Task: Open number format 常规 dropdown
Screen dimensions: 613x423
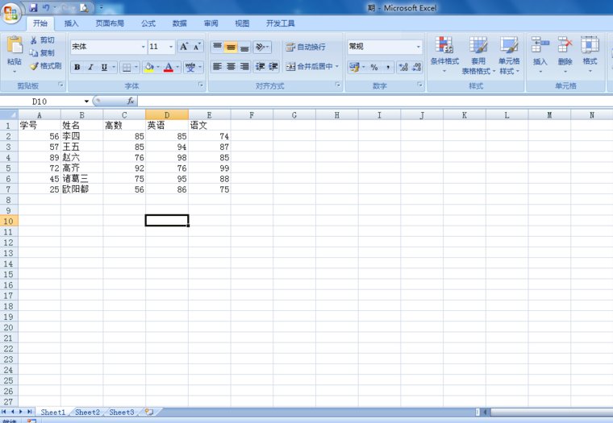Action: point(419,47)
